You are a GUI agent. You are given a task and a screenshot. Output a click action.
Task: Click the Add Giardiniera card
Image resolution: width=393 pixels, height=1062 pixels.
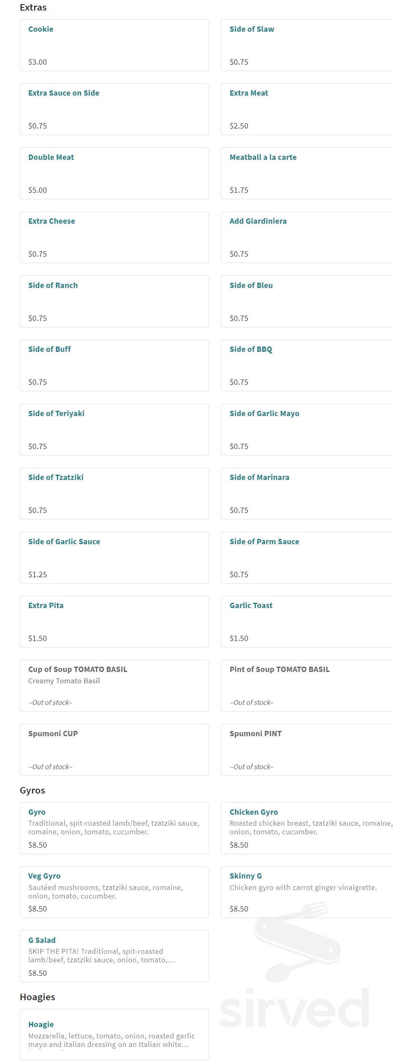[x=307, y=237]
